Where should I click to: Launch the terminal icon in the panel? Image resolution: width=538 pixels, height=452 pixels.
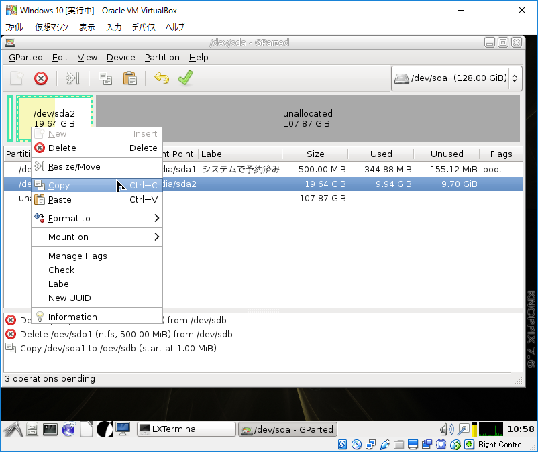[x=50, y=429]
